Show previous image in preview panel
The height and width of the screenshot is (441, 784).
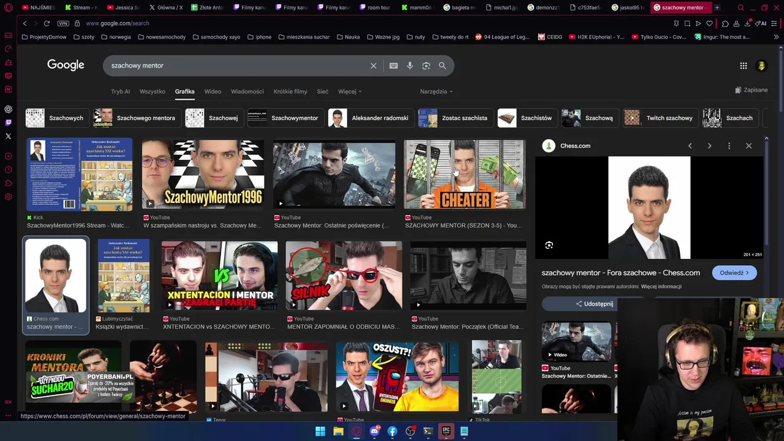tap(690, 146)
